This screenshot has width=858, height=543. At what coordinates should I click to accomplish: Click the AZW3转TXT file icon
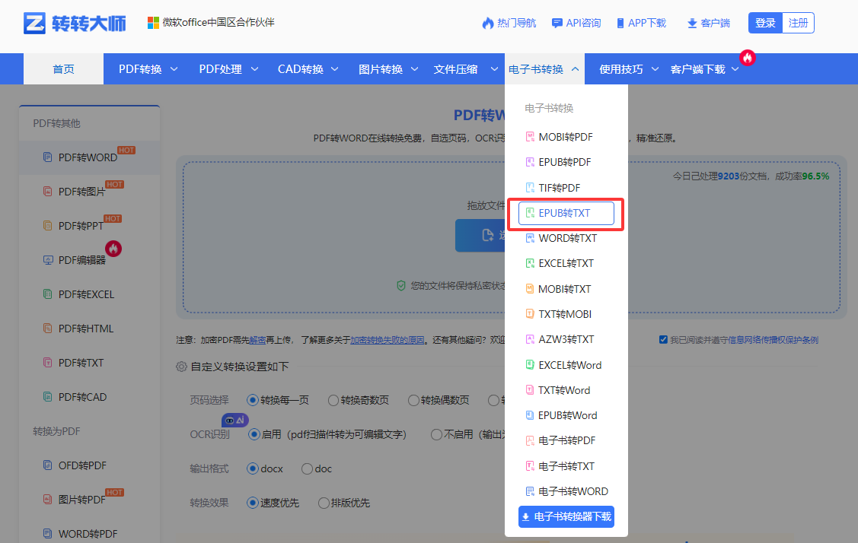[530, 339]
